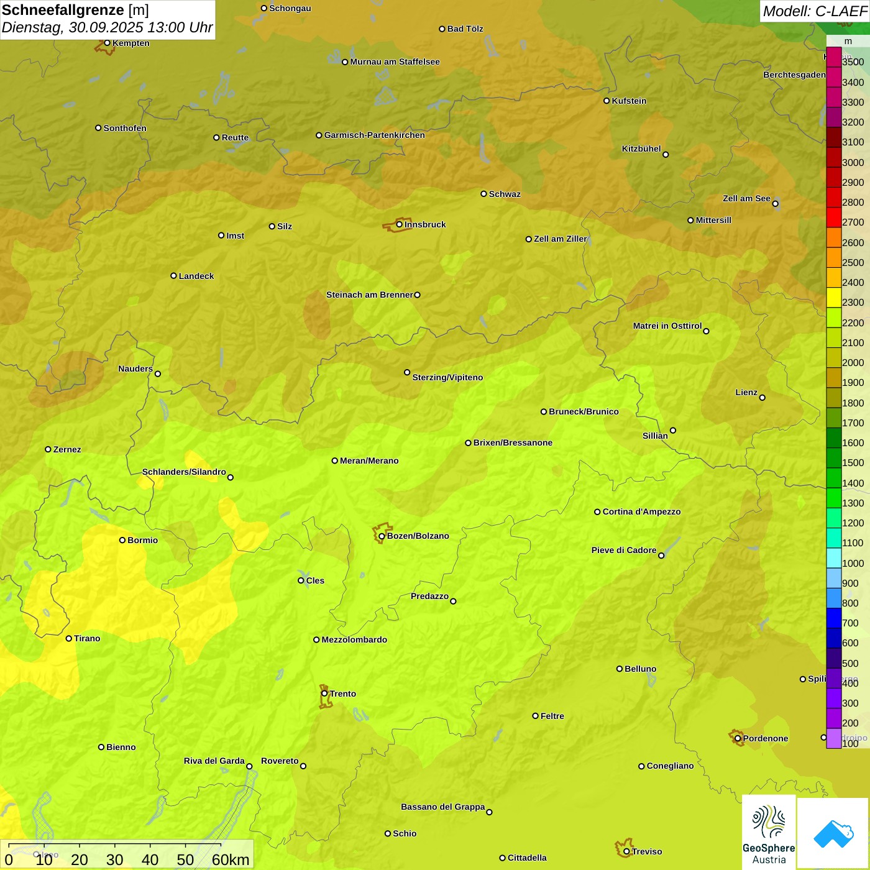Click the Zell am See location dot
Viewport: 870px width, 870px height.
point(775,203)
